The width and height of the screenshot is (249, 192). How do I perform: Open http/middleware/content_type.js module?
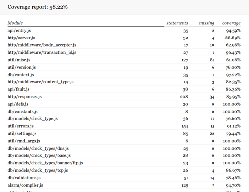(40, 82)
